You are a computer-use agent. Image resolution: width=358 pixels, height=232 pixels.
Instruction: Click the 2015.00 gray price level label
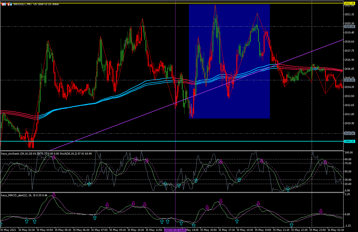click(x=349, y=80)
